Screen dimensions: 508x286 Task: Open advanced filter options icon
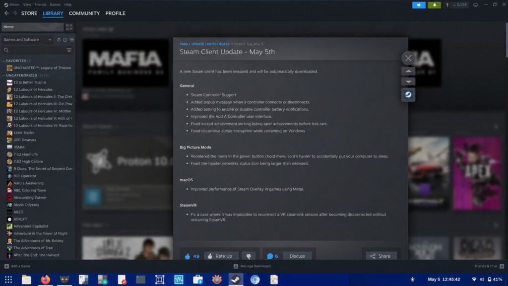point(69,50)
